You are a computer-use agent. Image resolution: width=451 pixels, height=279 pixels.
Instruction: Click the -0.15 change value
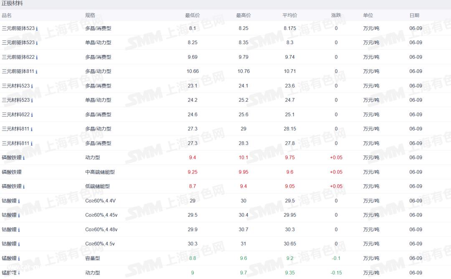[x=336, y=272]
